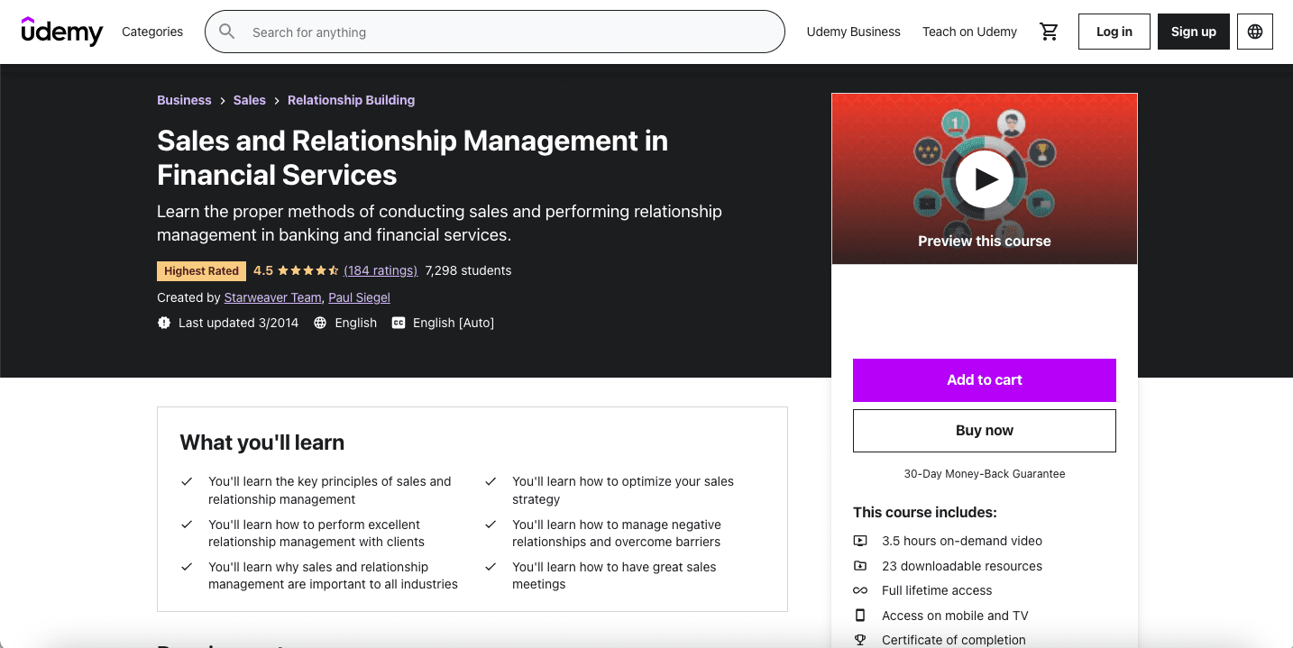Open the shopping cart
Viewport: 1293px width, 648px height.
pyautogui.click(x=1049, y=31)
